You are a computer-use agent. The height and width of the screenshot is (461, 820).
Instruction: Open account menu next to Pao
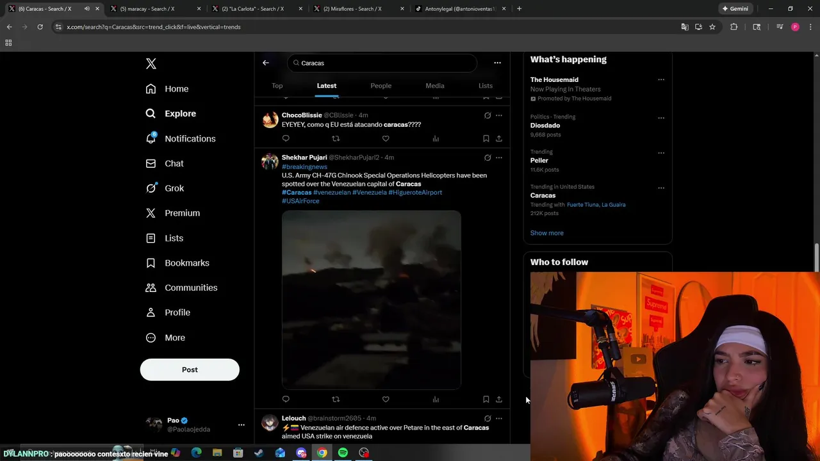[242, 425]
